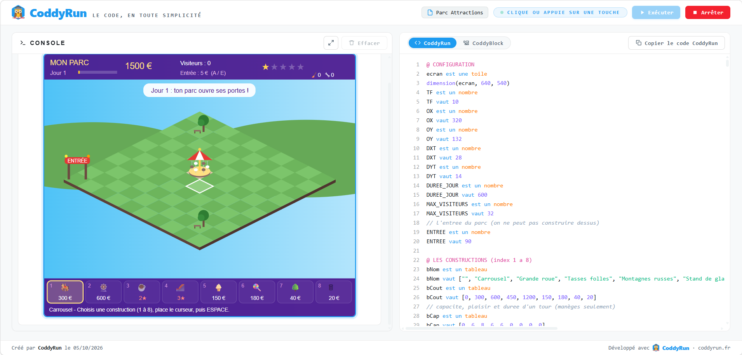Select the Tasses folles slot 2★

[x=142, y=292]
